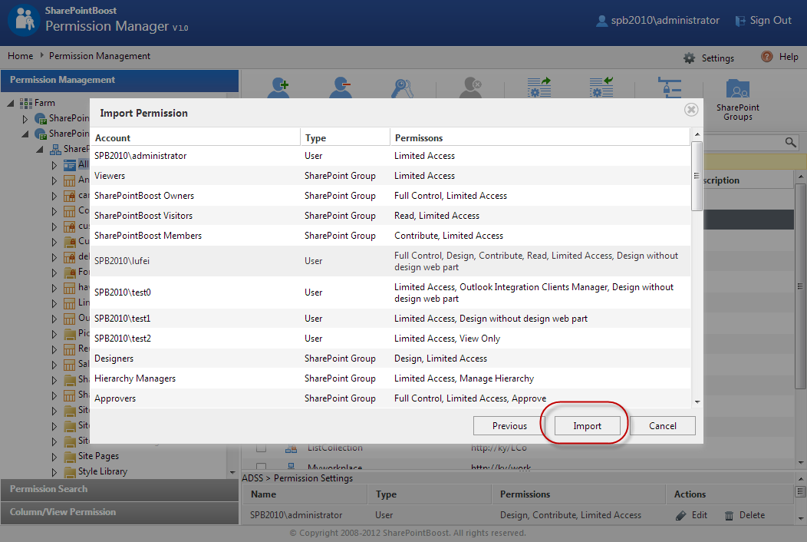Click the Style Library tree item label
Screen dimensions: 807x542
point(103,472)
